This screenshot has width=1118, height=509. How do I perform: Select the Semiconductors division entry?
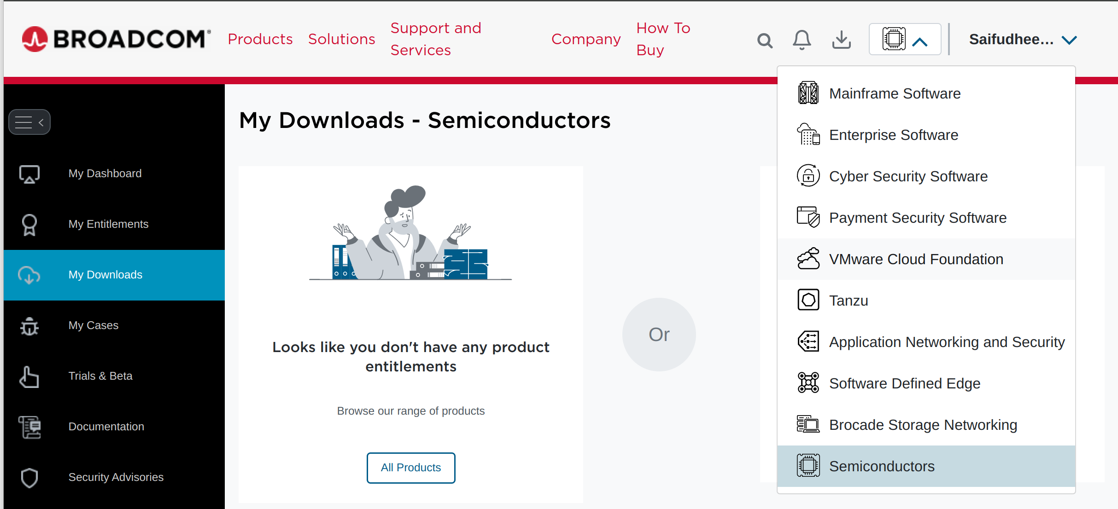click(x=881, y=466)
